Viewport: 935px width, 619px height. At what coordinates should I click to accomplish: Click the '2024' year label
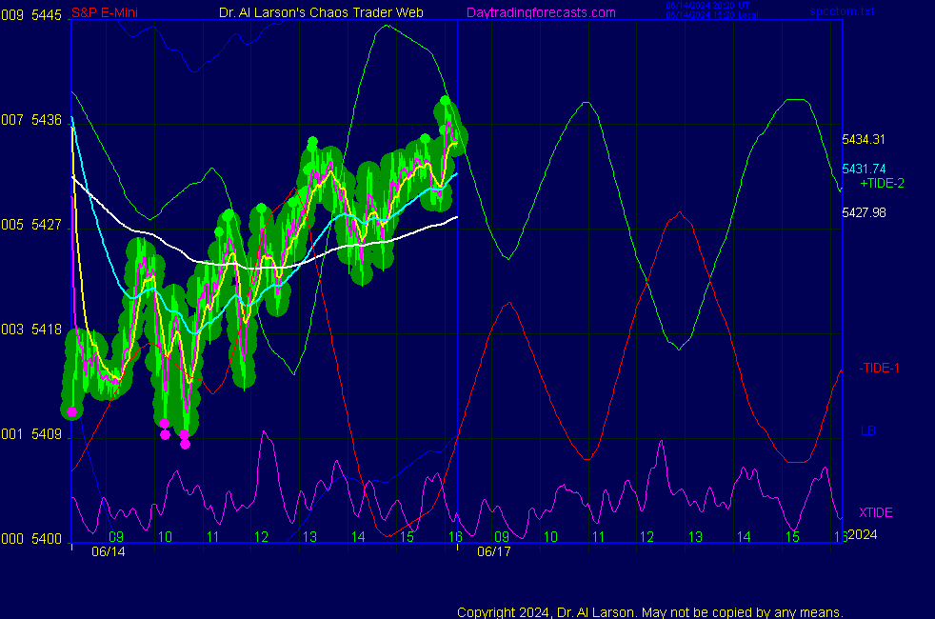[863, 534]
